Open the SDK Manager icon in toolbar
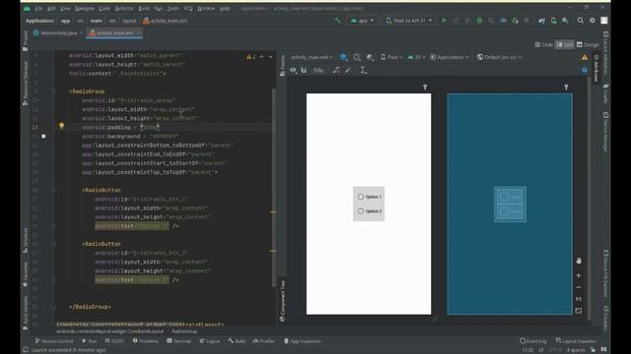The width and height of the screenshot is (631, 354). [565, 21]
